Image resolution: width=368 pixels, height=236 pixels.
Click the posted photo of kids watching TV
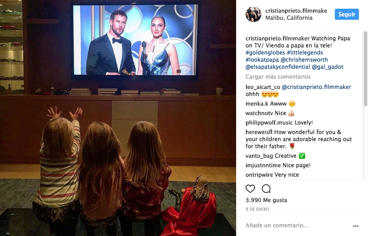pos(118,118)
